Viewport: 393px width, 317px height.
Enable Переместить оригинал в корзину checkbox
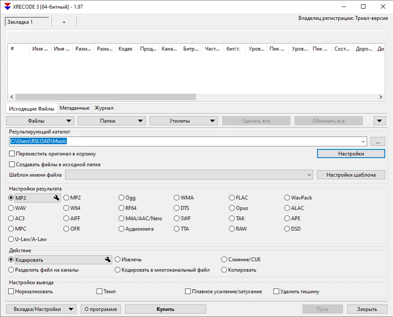(x=12, y=154)
